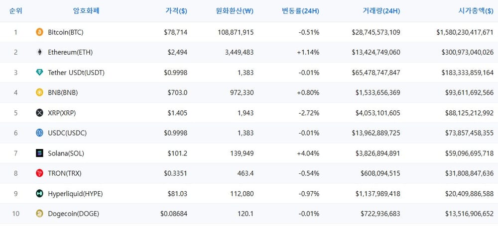Open the Tether USDt(USDT) name link

[76, 73]
